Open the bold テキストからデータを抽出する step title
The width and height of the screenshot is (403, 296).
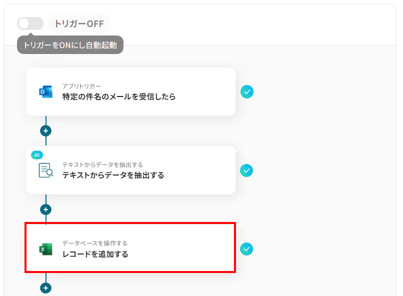[113, 175]
